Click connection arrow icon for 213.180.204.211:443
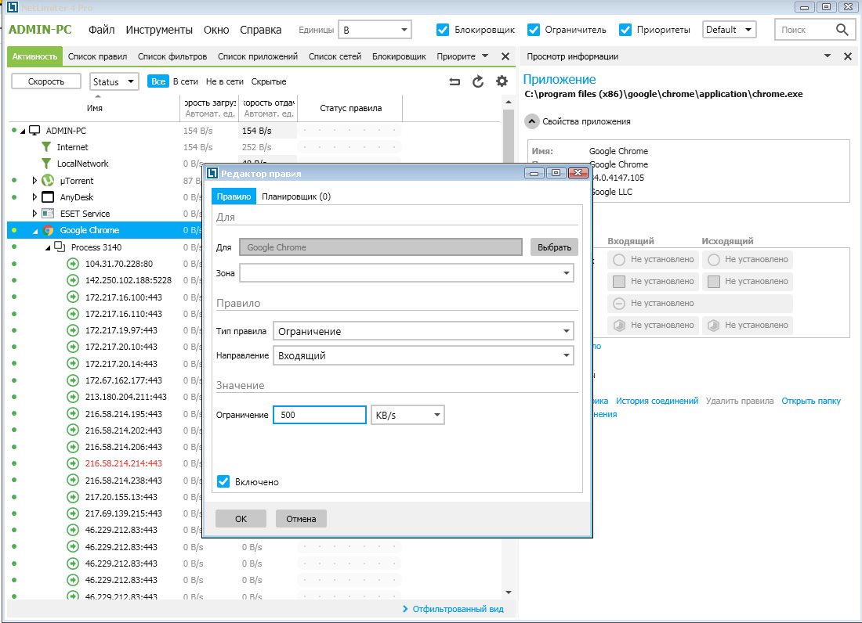The width and height of the screenshot is (862, 623). (73, 397)
